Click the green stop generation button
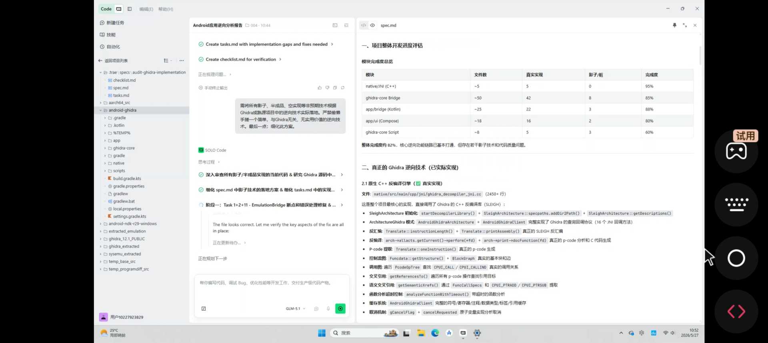This screenshot has width=768, height=343. pyautogui.click(x=340, y=309)
